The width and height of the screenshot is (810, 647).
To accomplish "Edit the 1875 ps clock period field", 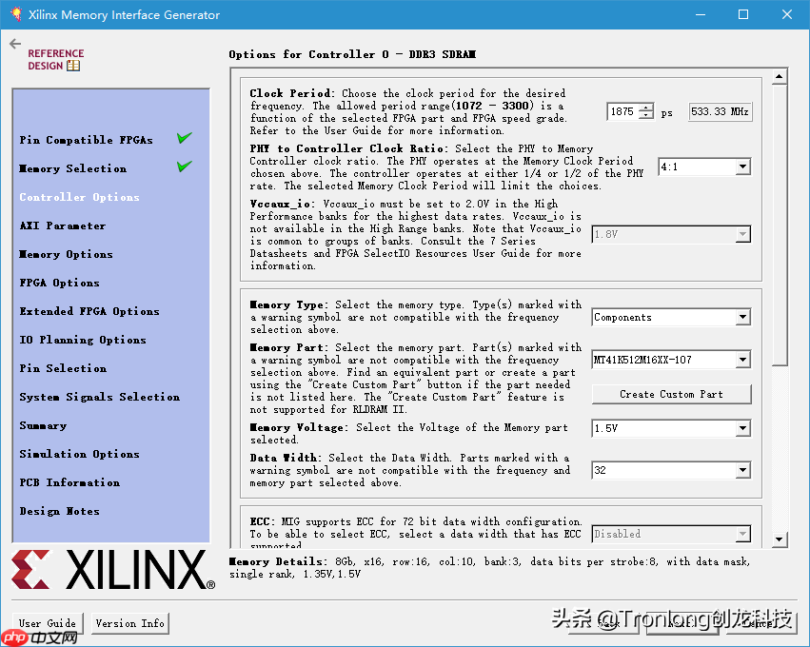I will coord(623,111).
